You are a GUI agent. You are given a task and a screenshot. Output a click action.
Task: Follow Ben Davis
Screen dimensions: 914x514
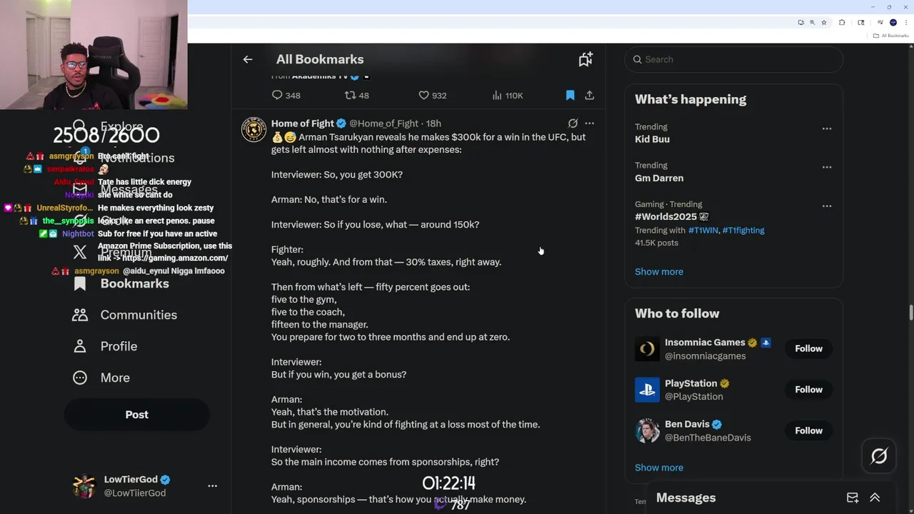tap(808, 430)
